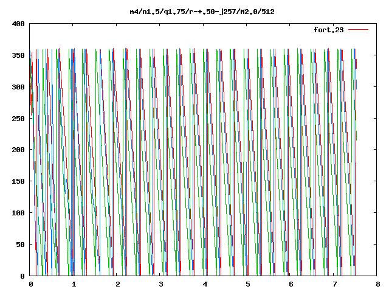389x292 pixels.
Task: Click the y-axis label 200
Action: coord(18,150)
